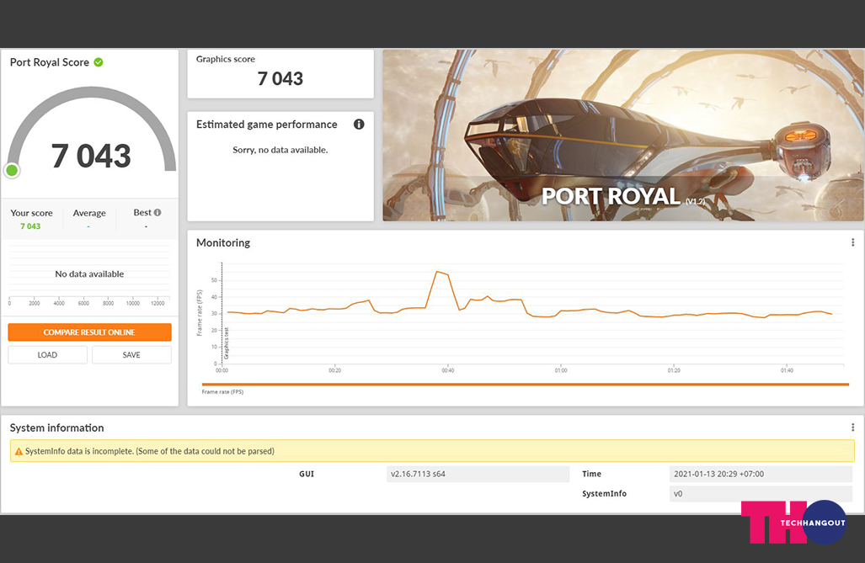The image size is (865, 563).
Task: Click the green dot on the score gauge
Action: click(x=12, y=170)
